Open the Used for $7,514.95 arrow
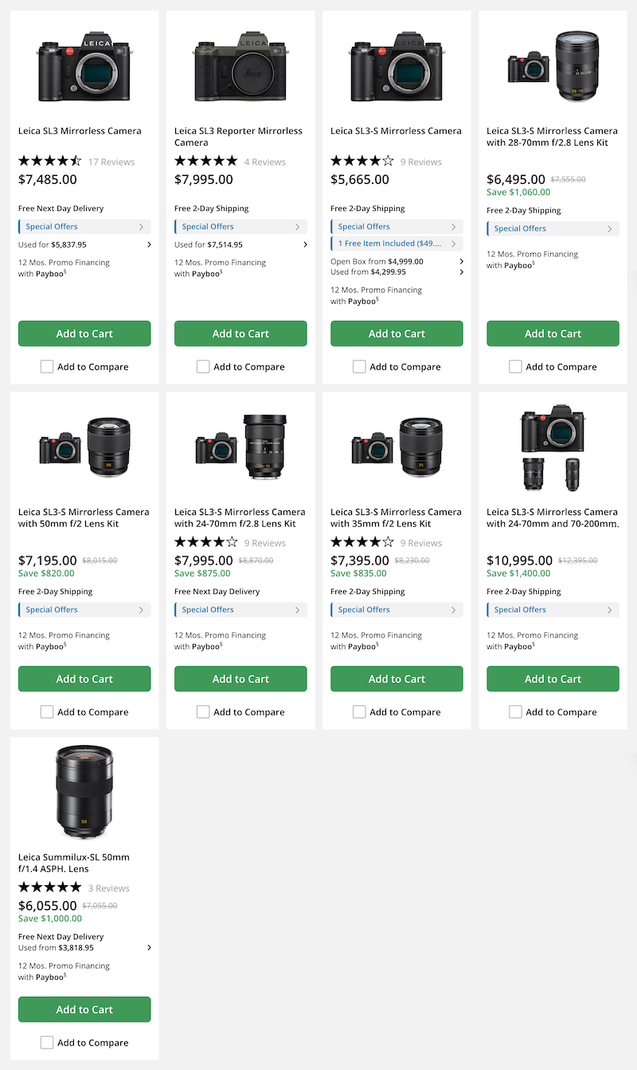The width and height of the screenshot is (637, 1070). pos(306,245)
